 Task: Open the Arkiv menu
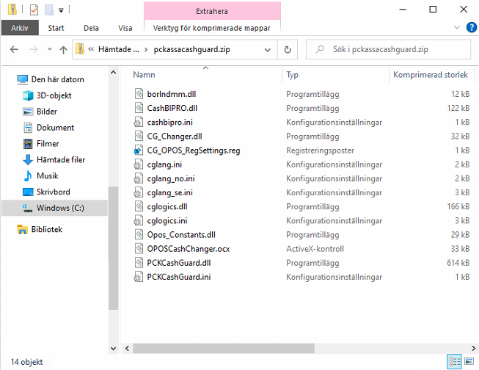pos(20,28)
